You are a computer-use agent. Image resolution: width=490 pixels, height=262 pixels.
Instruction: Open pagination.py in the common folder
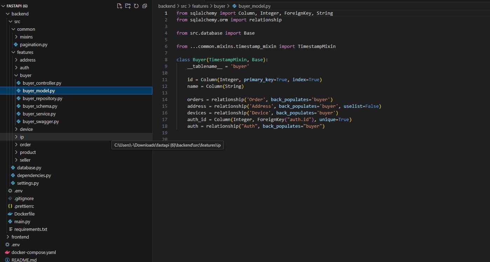(x=34, y=44)
